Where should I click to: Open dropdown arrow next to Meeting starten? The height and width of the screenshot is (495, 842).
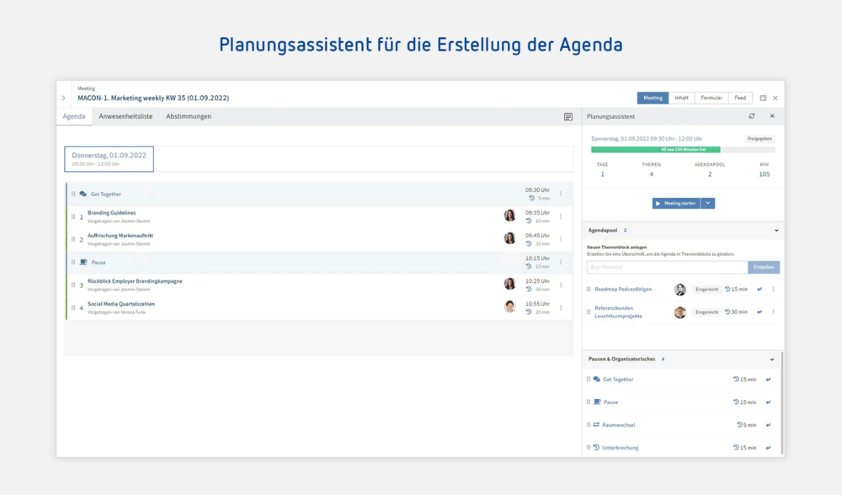(x=707, y=204)
